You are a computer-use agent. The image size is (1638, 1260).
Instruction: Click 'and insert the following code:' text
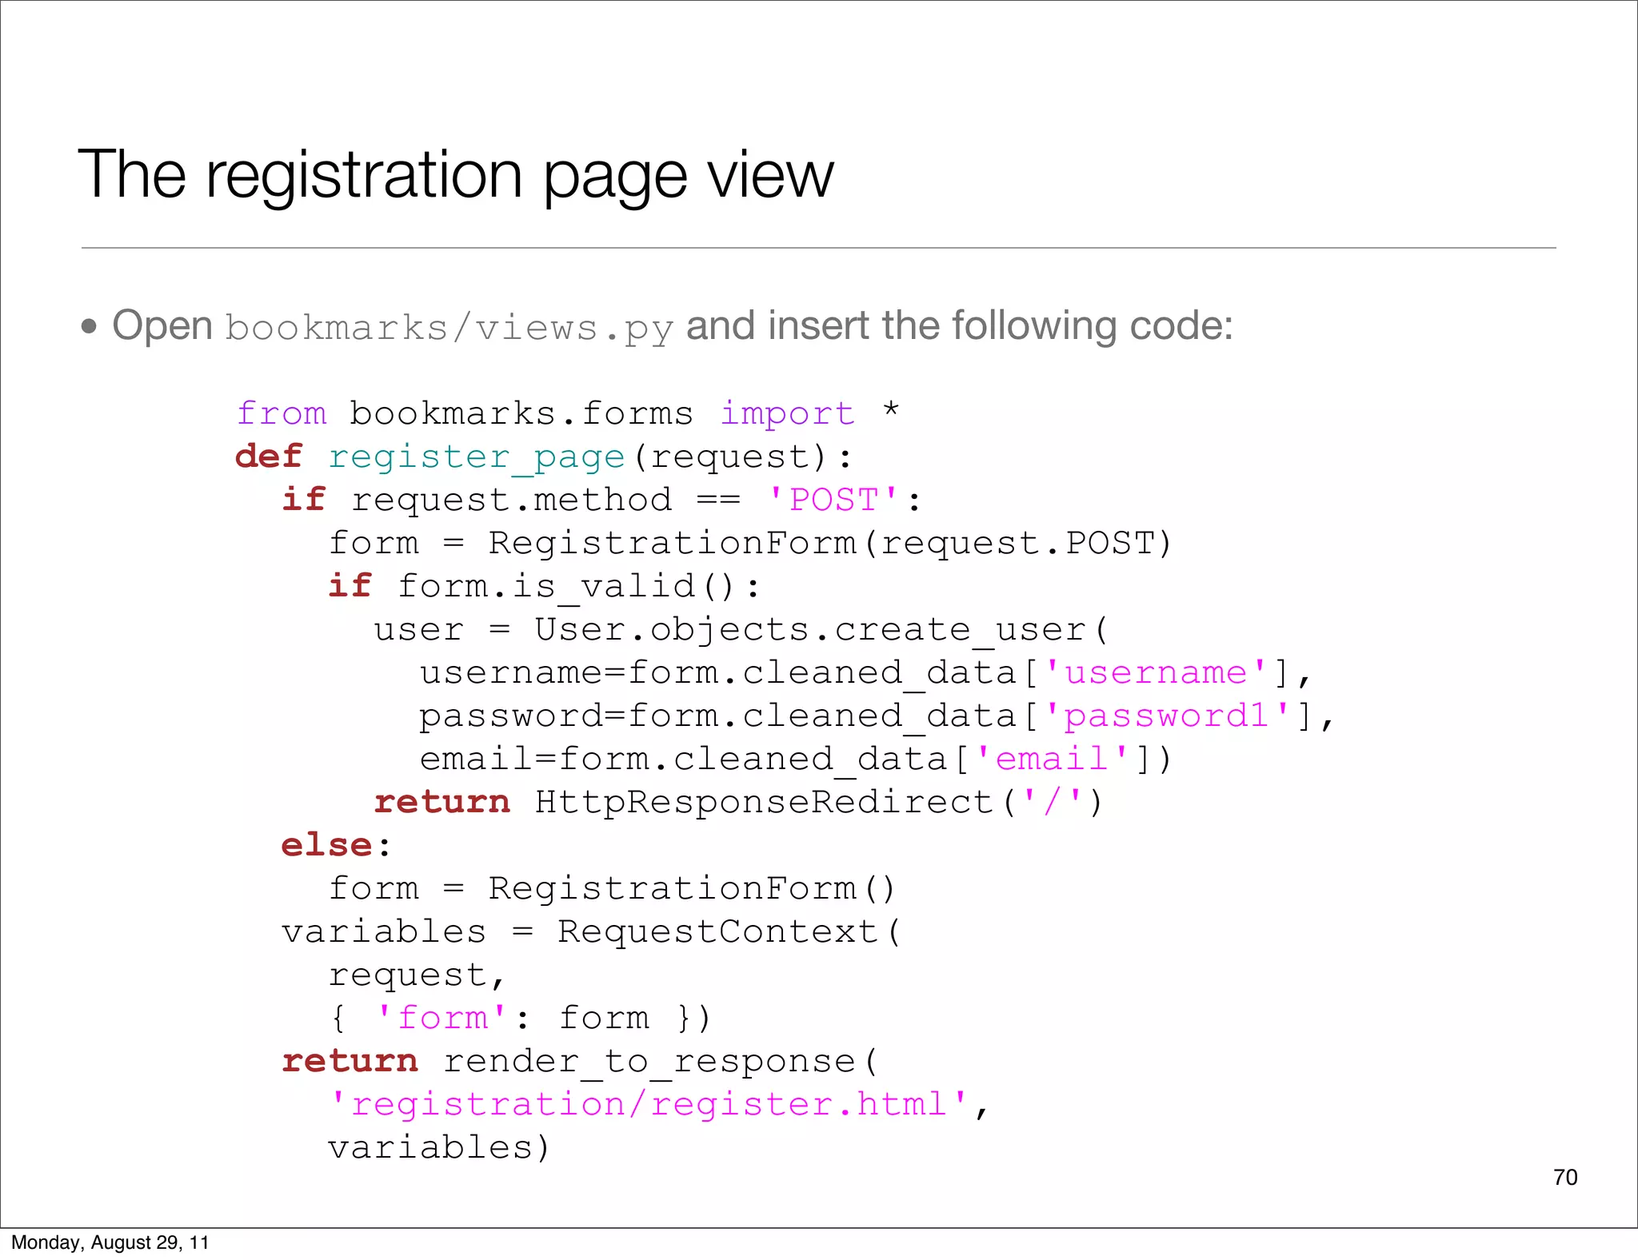click(x=960, y=326)
